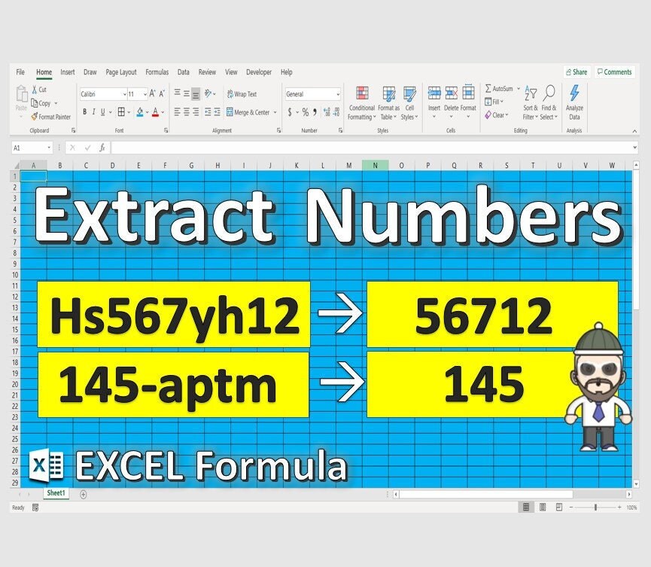The width and height of the screenshot is (651, 567).
Task: Switch to the Data ribbon tab
Action: (x=183, y=72)
